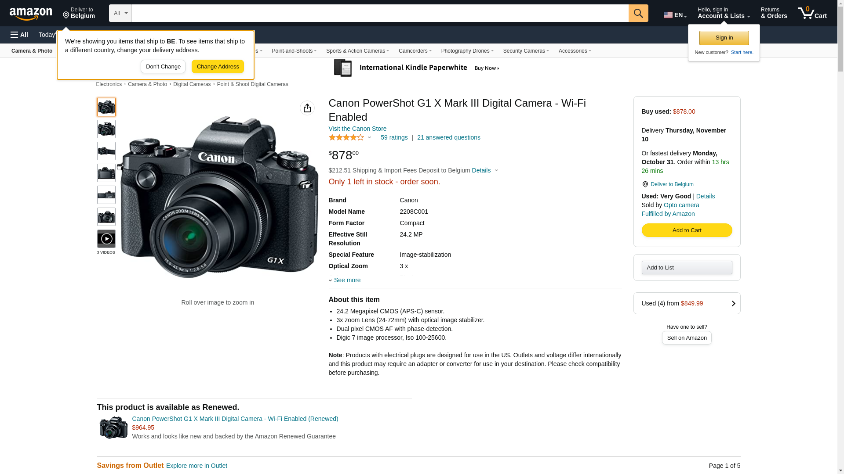Open the All search category dropdown
844x474 pixels.
120,13
